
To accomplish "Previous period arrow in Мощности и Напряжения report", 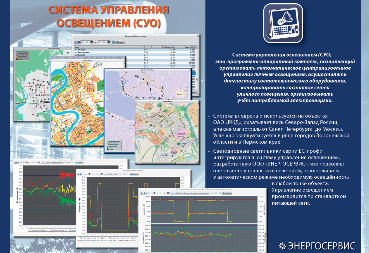I will [142, 193].
